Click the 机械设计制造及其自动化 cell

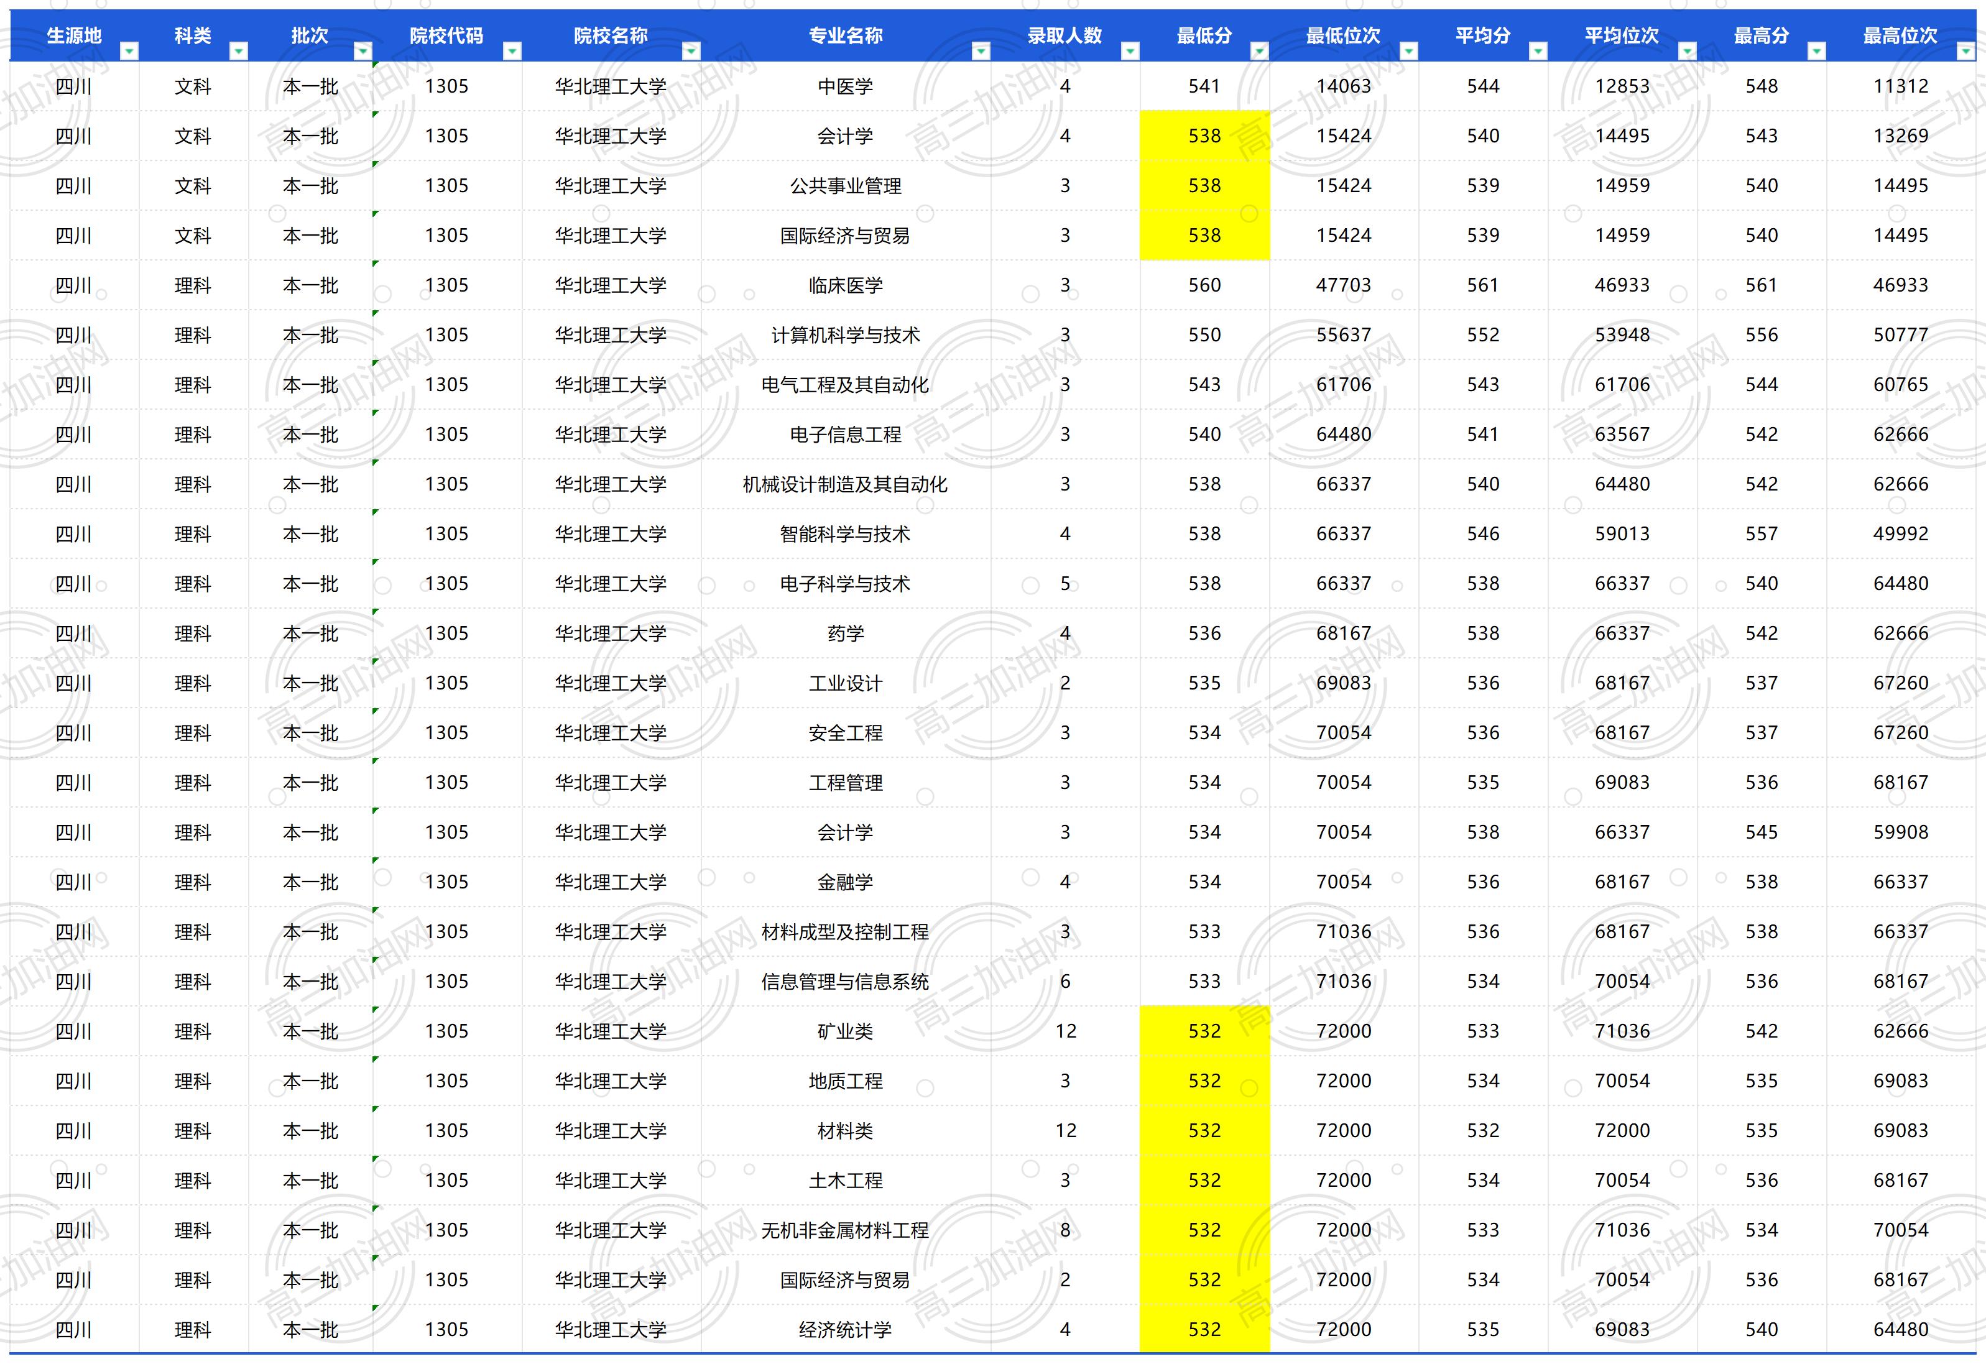coord(845,484)
